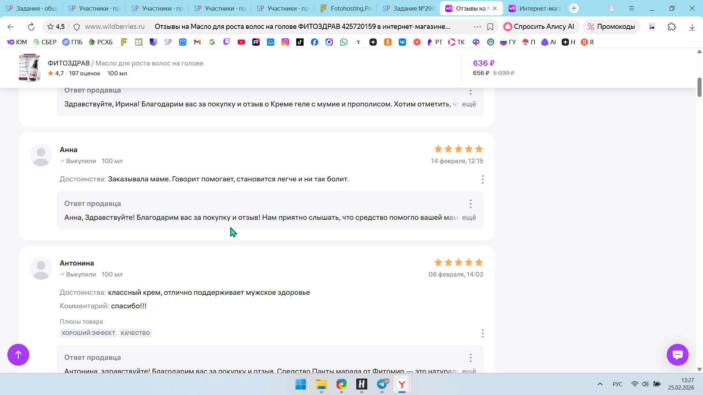The image size is (703, 395).
Task: Click the Спросить Алису AI button
Action: click(x=539, y=27)
